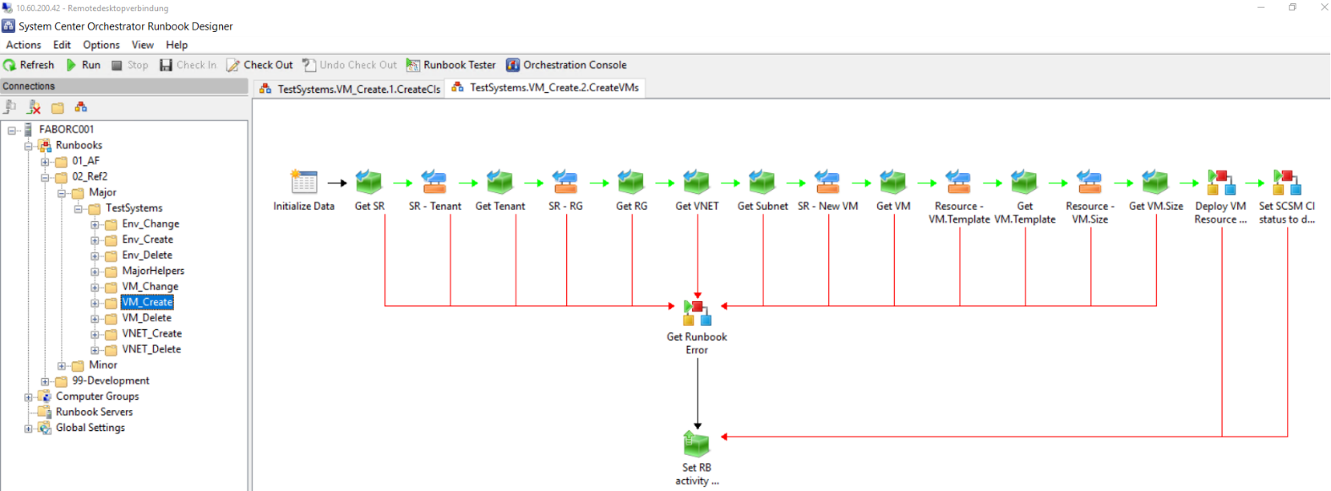1331x491 pixels.
Task: Select the VNET_Create folder
Action: tap(151, 333)
